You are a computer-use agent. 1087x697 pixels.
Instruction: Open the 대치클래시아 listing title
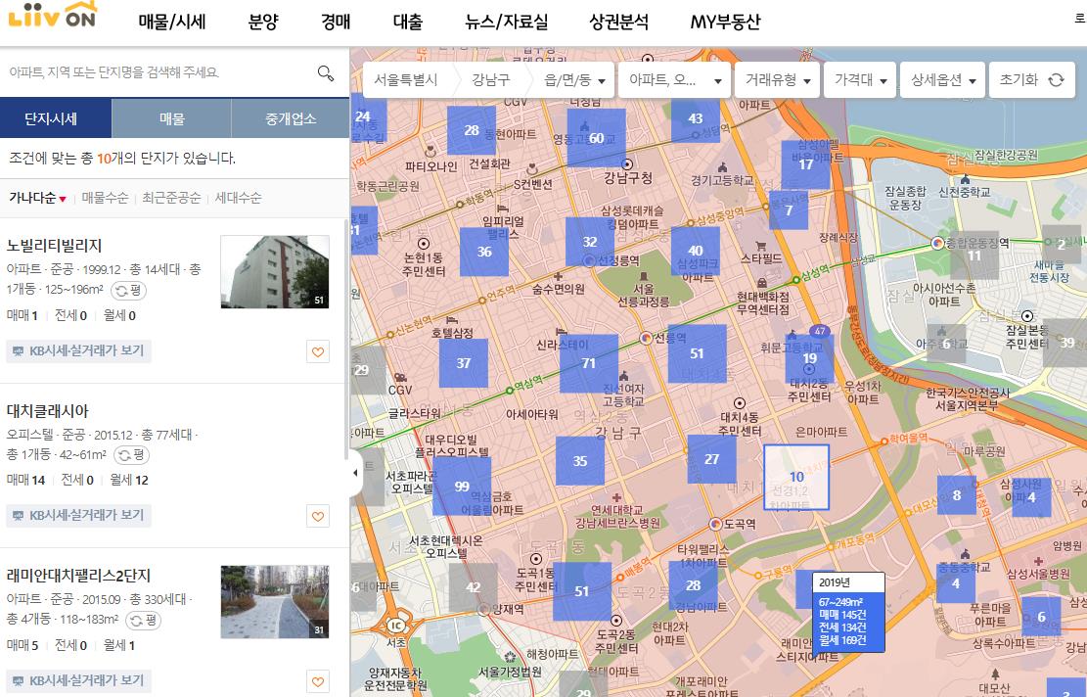pos(48,411)
